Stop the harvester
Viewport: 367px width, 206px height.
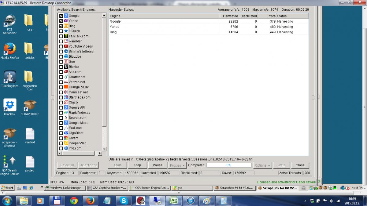coord(138,165)
